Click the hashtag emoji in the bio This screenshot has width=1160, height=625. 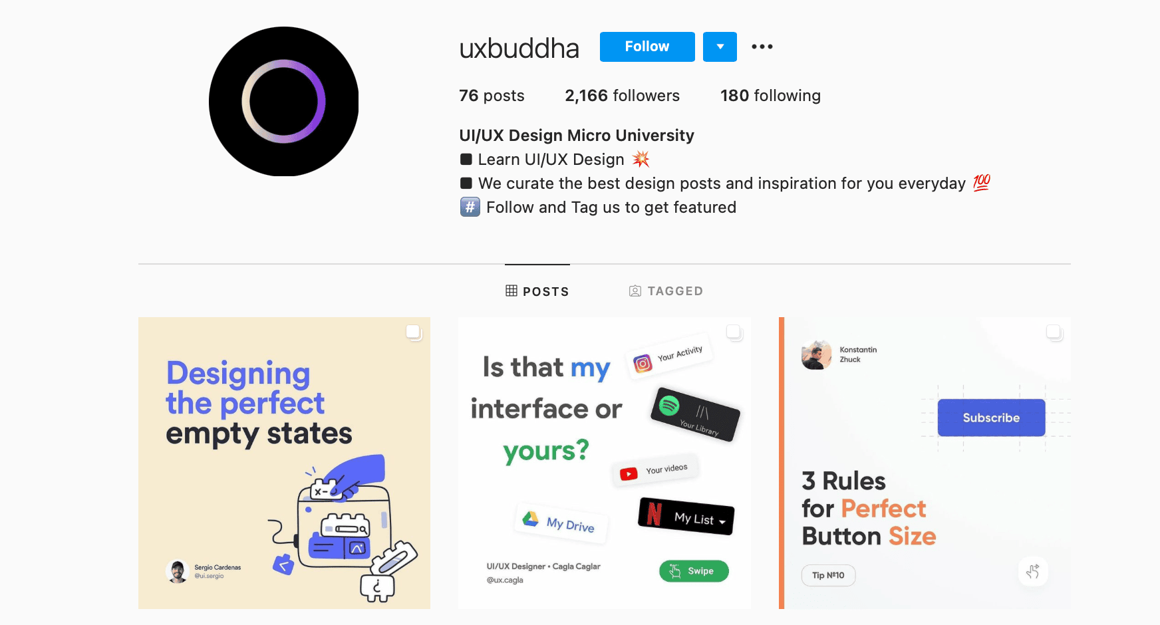[470, 207]
